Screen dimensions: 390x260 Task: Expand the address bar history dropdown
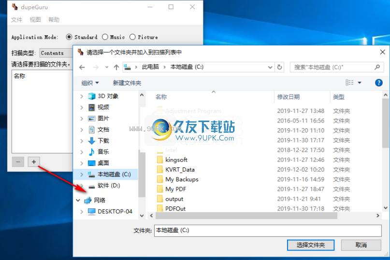[270, 68]
